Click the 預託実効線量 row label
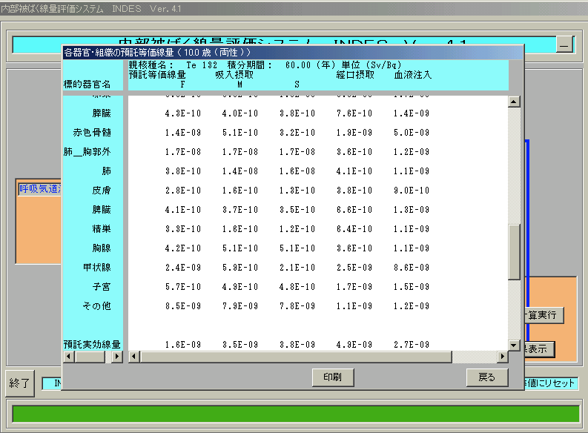This screenshot has height=433, width=588. (x=92, y=345)
